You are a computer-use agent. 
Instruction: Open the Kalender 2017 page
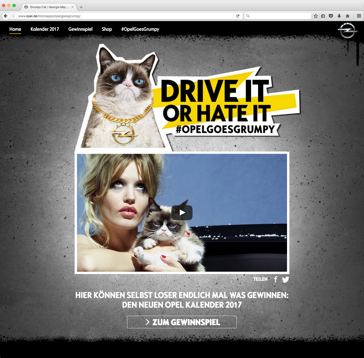point(45,29)
